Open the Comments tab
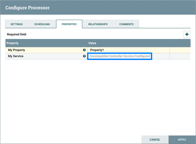The height and width of the screenshot is (144, 196). tap(126, 24)
